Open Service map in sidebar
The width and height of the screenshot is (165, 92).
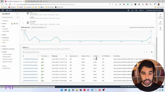(x=5, y=40)
